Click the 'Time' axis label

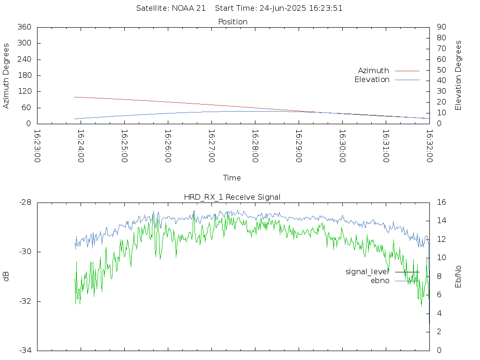(232, 178)
